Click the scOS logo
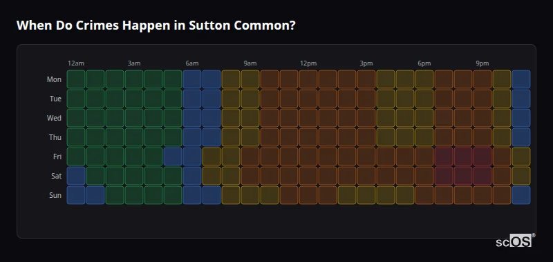 point(515,240)
